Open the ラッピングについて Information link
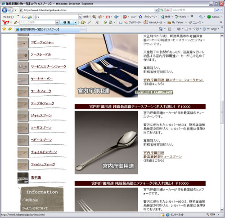This screenshot has height=218, width=225. tap(35, 208)
